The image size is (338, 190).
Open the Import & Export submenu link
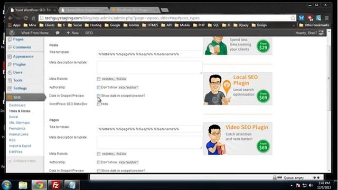(20, 146)
